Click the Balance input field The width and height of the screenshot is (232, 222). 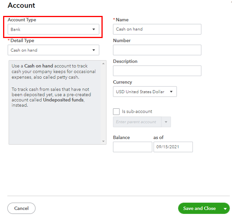(132, 147)
